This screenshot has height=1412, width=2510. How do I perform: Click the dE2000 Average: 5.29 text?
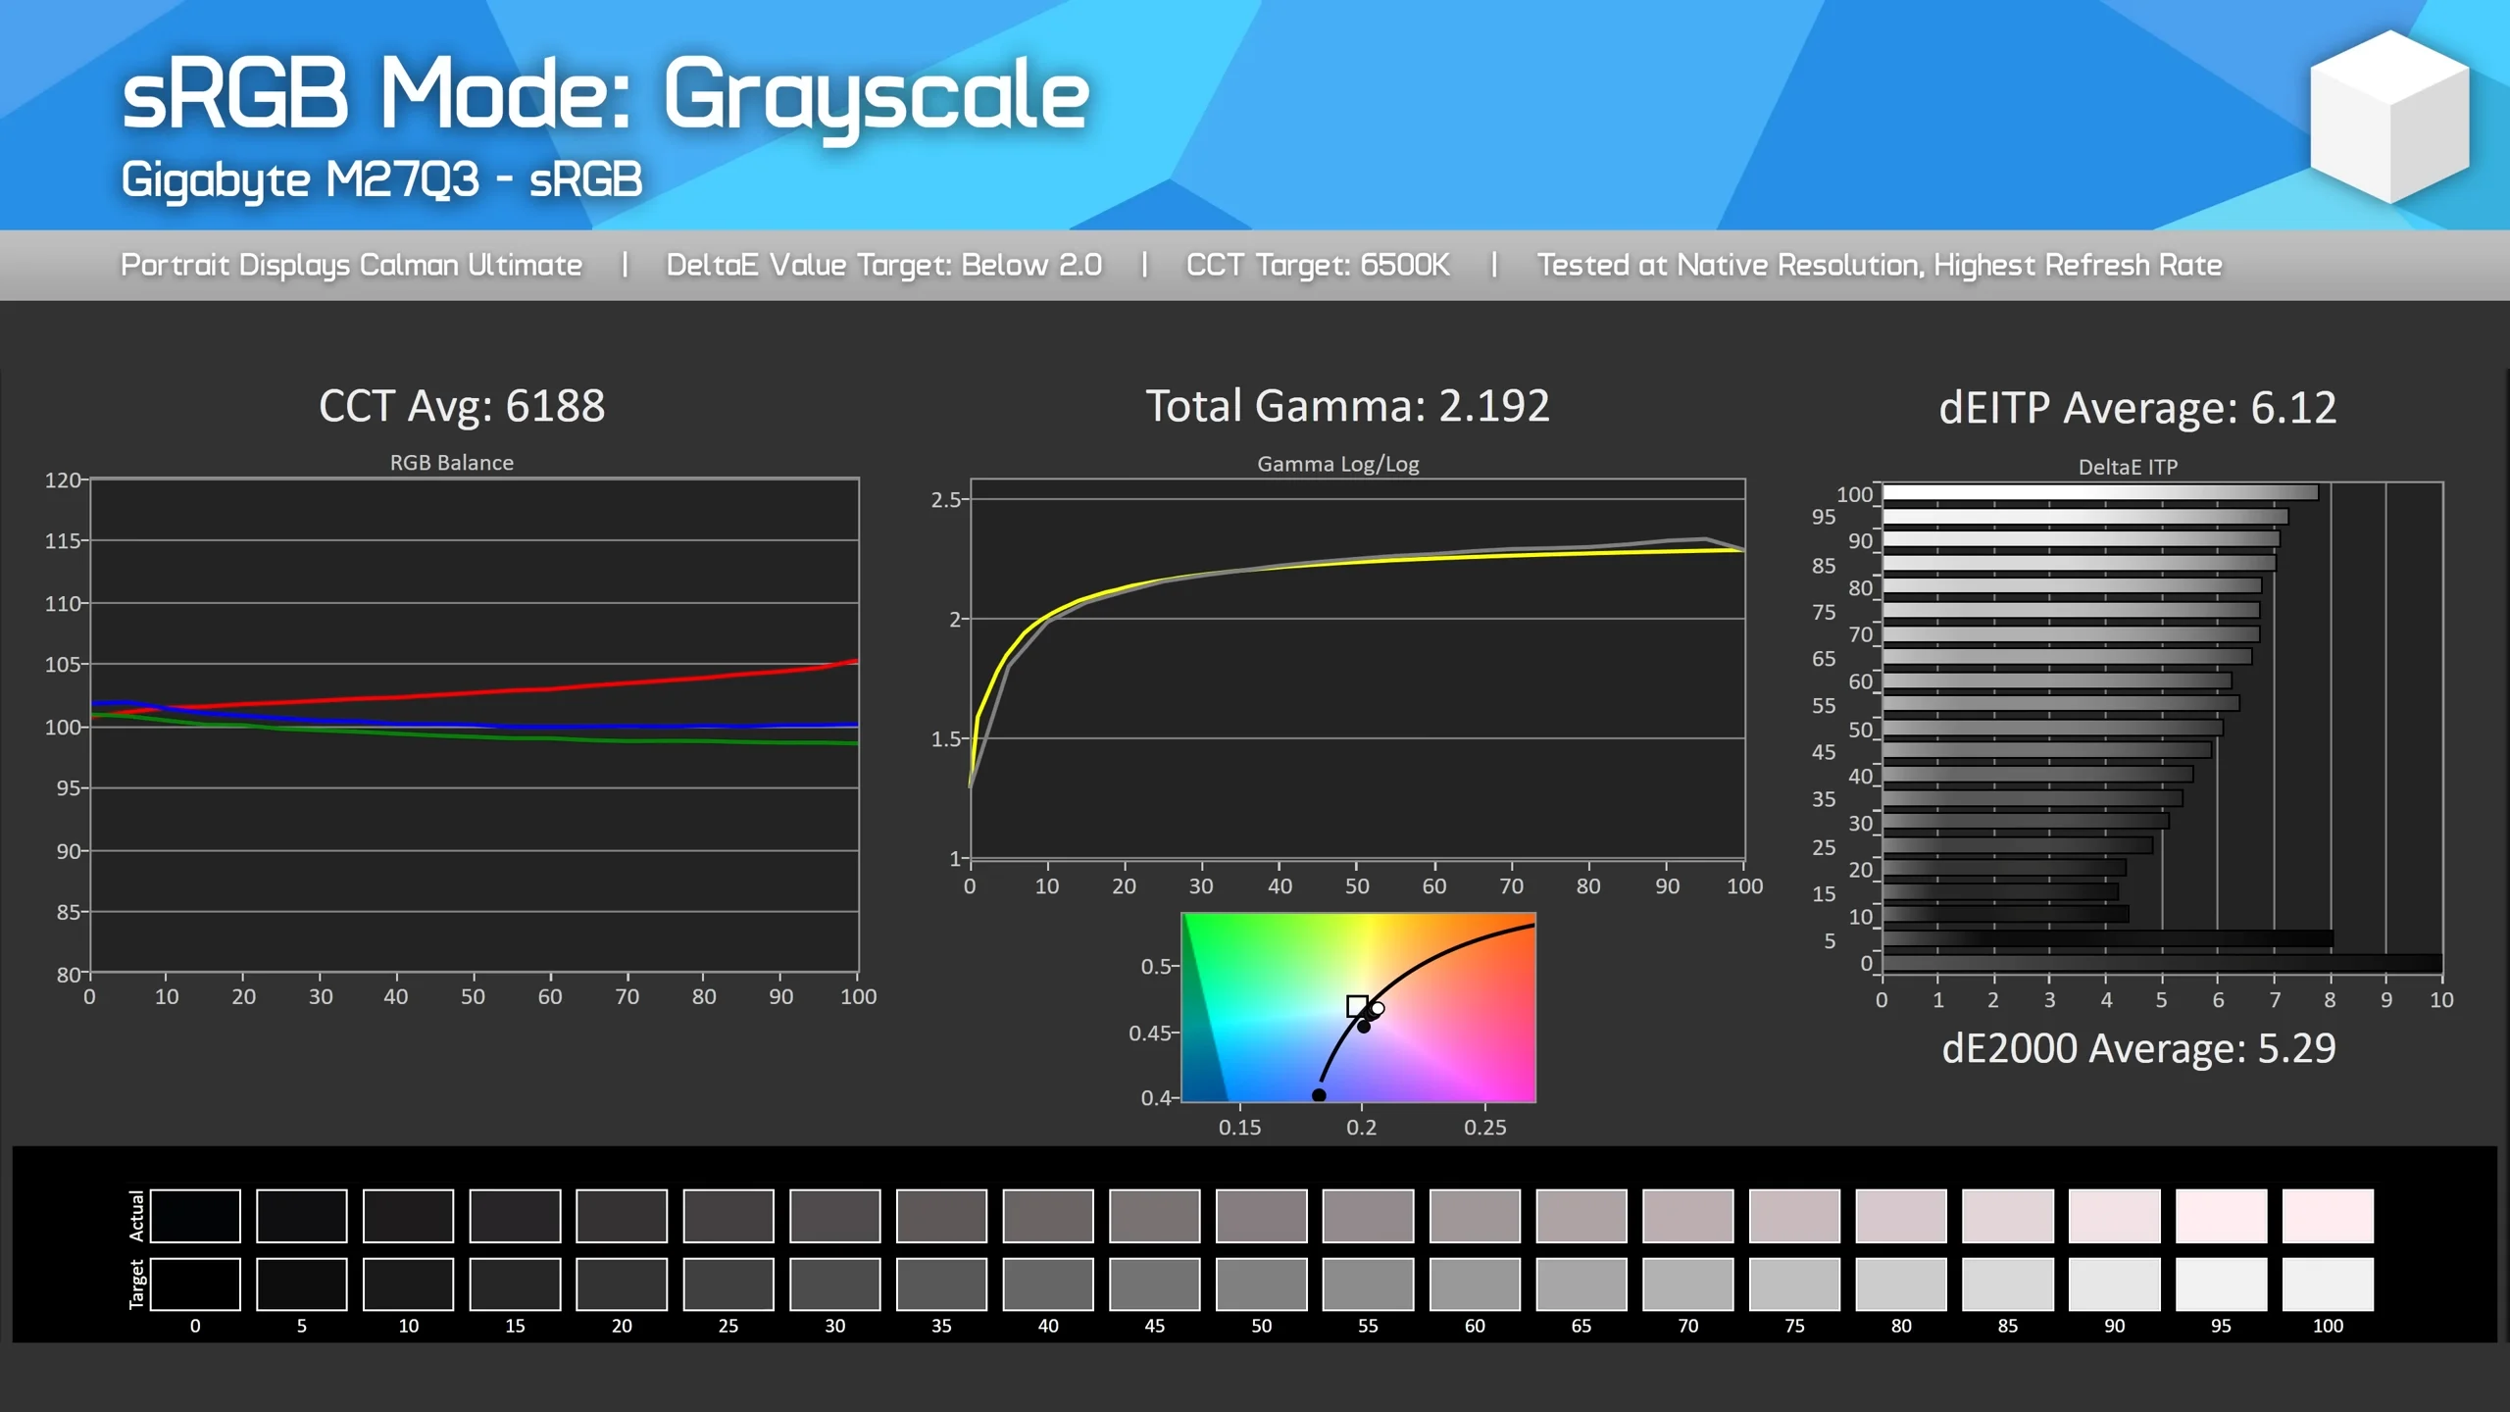pyautogui.click(x=2138, y=1049)
